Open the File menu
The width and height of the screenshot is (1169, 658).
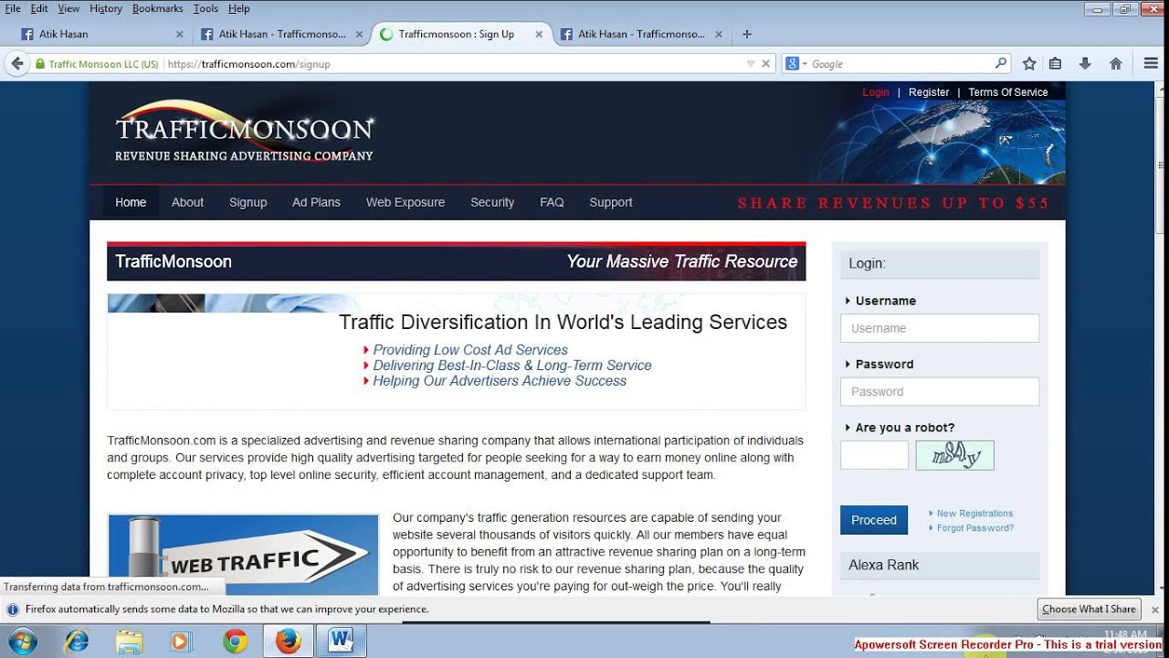pos(13,8)
